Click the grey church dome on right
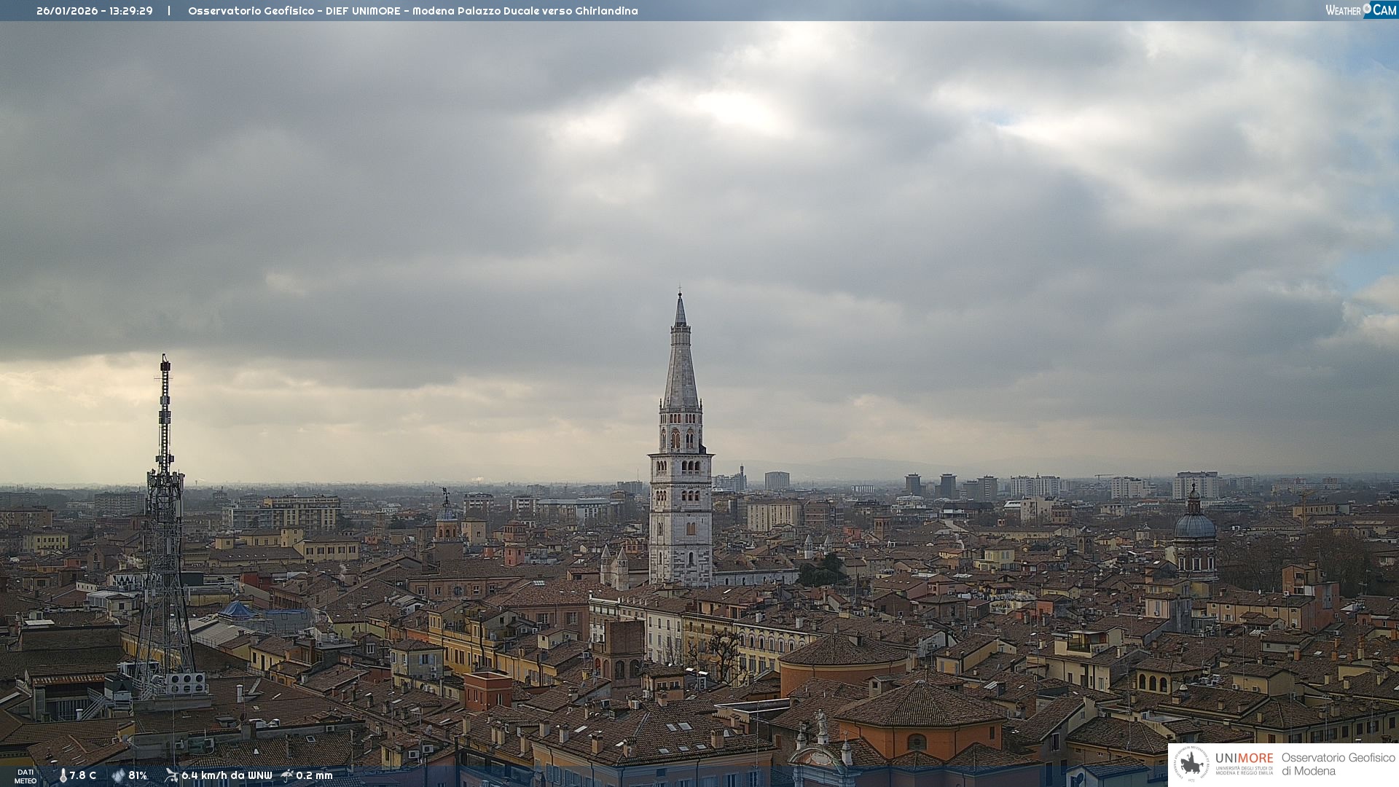The width and height of the screenshot is (1399, 787). [1195, 526]
